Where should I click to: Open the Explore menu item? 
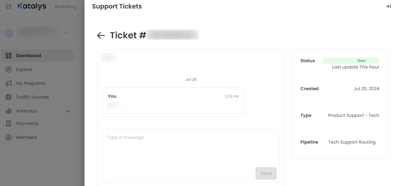tap(24, 69)
